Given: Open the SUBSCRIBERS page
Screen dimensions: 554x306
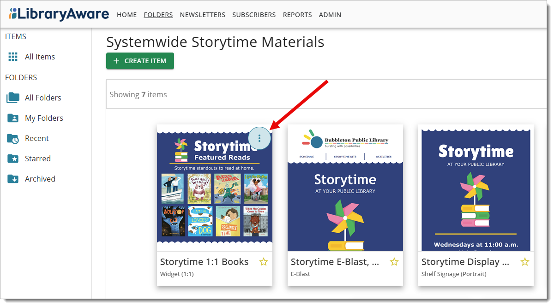Looking at the screenshot, I should [254, 15].
